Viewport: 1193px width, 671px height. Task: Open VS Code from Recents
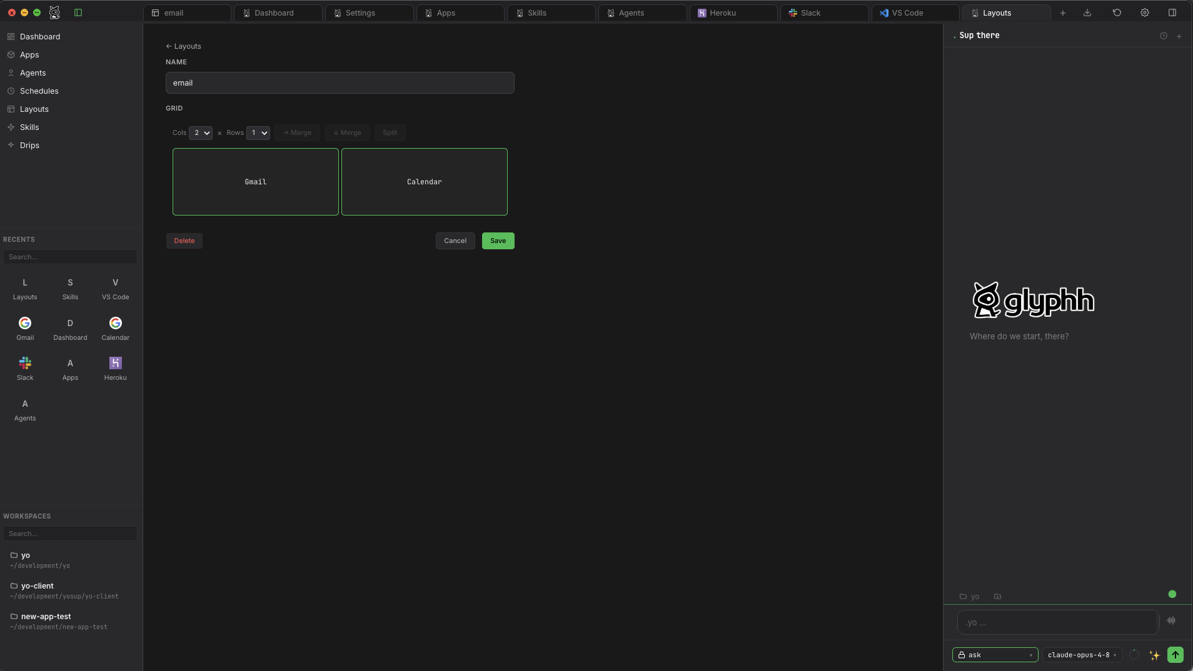(x=116, y=289)
